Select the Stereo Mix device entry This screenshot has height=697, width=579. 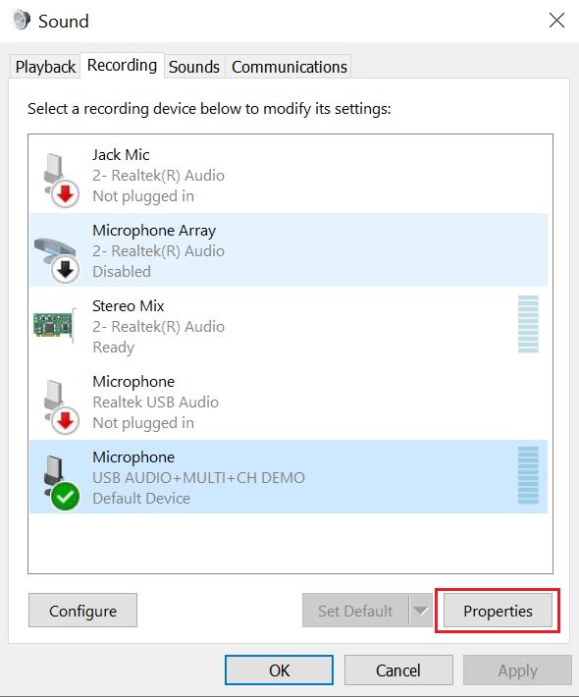tap(289, 326)
